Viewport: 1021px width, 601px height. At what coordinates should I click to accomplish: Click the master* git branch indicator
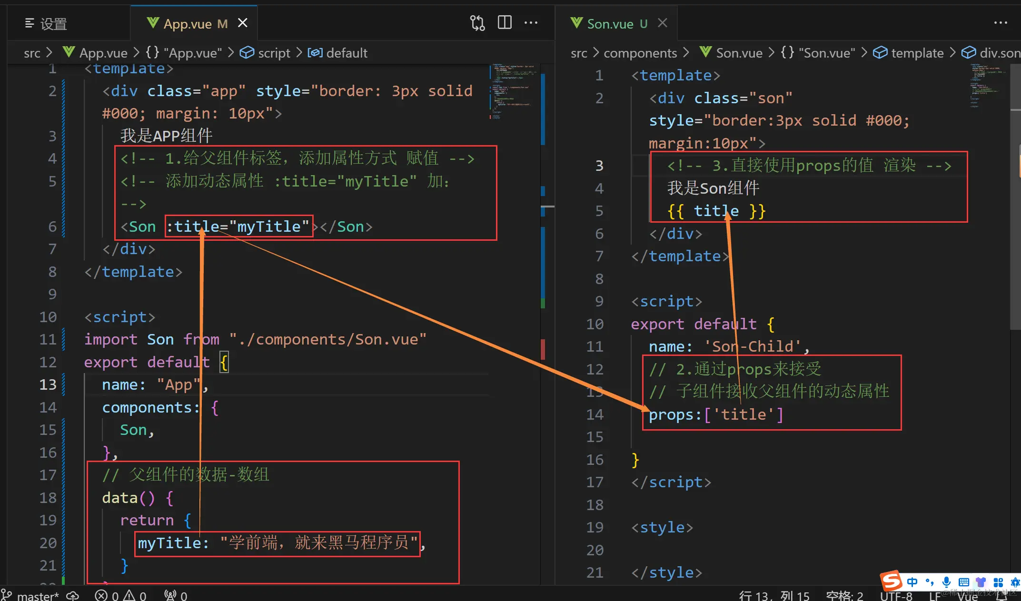point(31,595)
